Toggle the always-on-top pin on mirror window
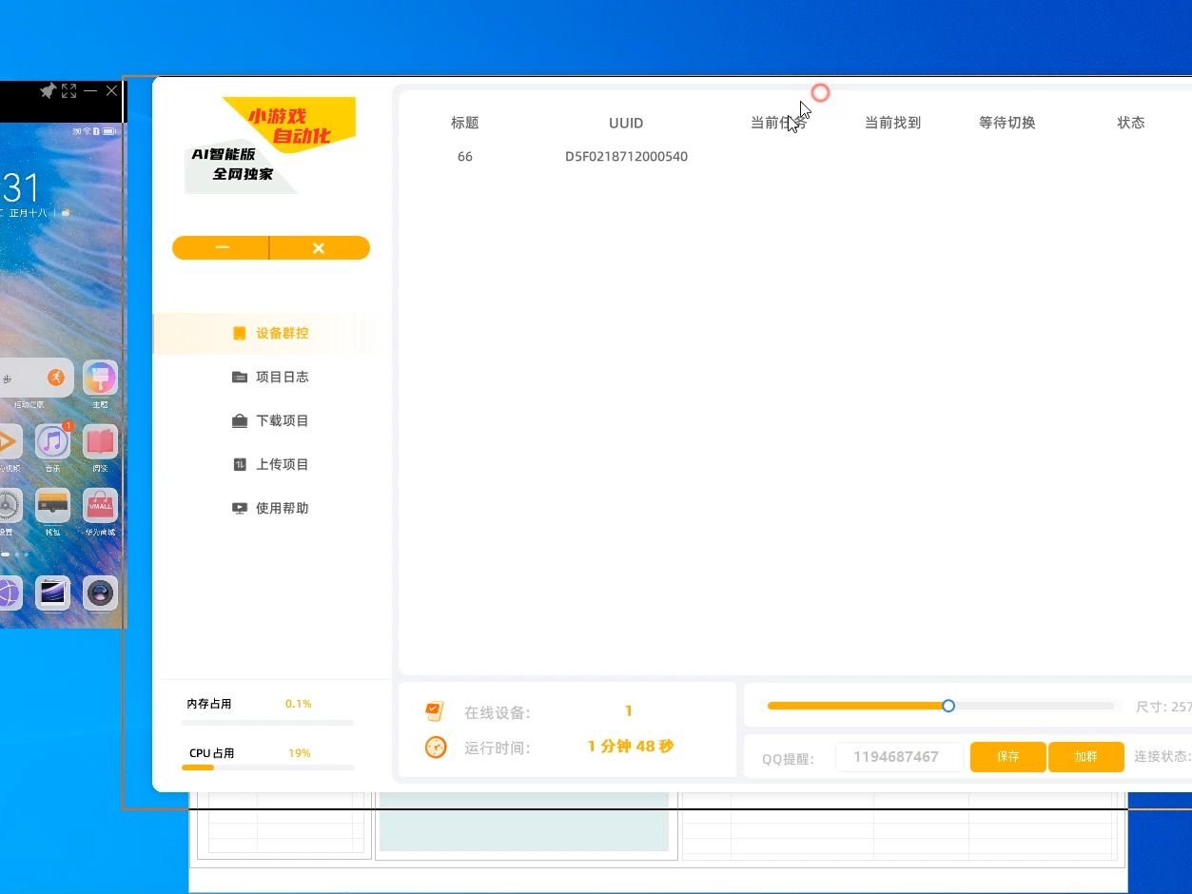 click(47, 91)
